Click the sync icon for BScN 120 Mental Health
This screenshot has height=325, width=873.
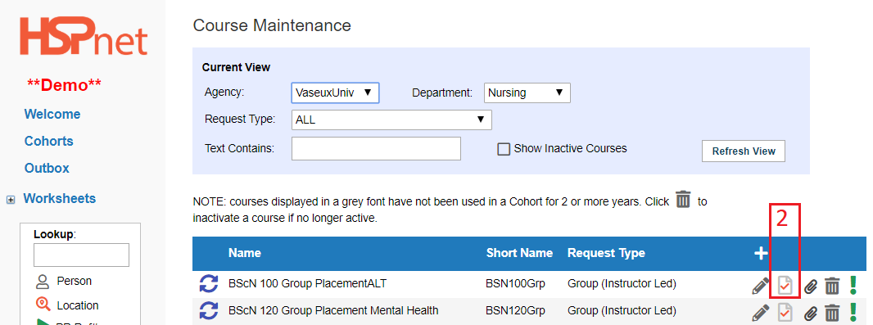208,310
